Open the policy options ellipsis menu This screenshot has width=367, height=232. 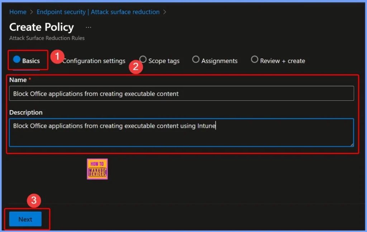point(88,27)
